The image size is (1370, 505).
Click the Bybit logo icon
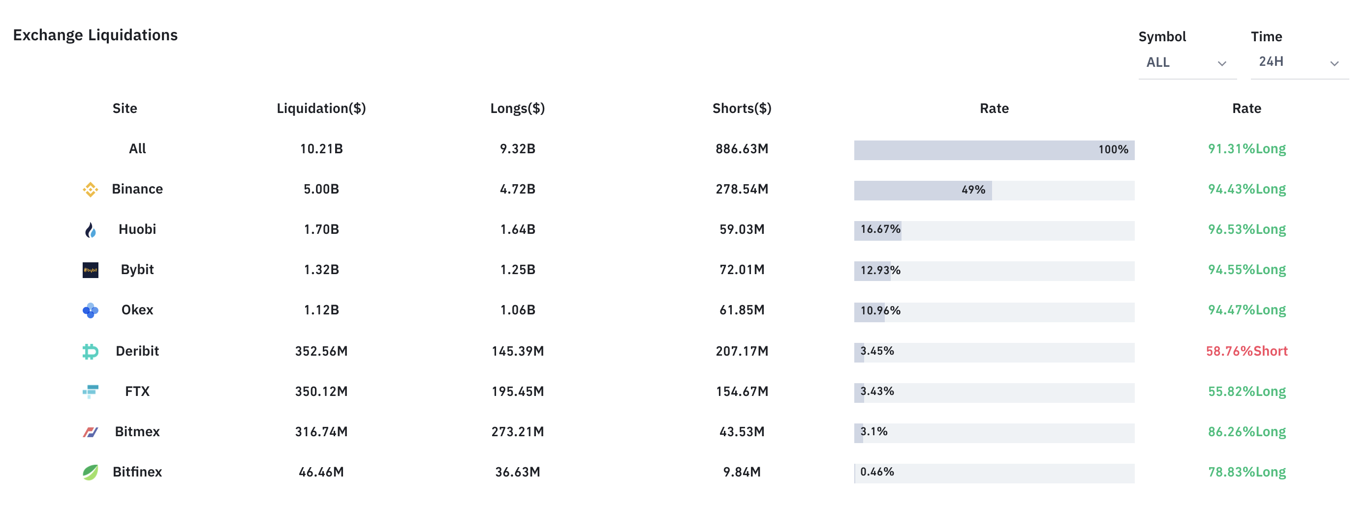click(x=91, y=270)
